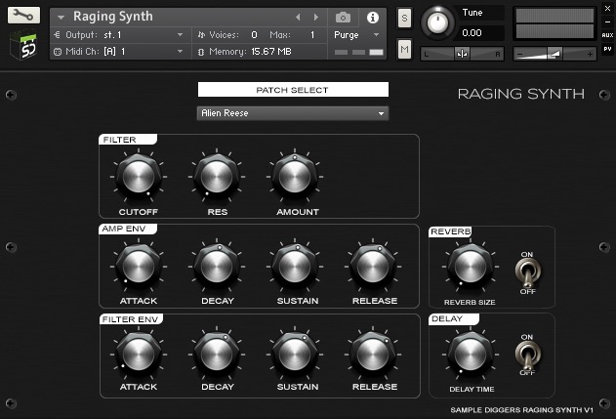Open the Purge dropdown menu
This screenshot has height=419, width=616.
pos(356,35)
